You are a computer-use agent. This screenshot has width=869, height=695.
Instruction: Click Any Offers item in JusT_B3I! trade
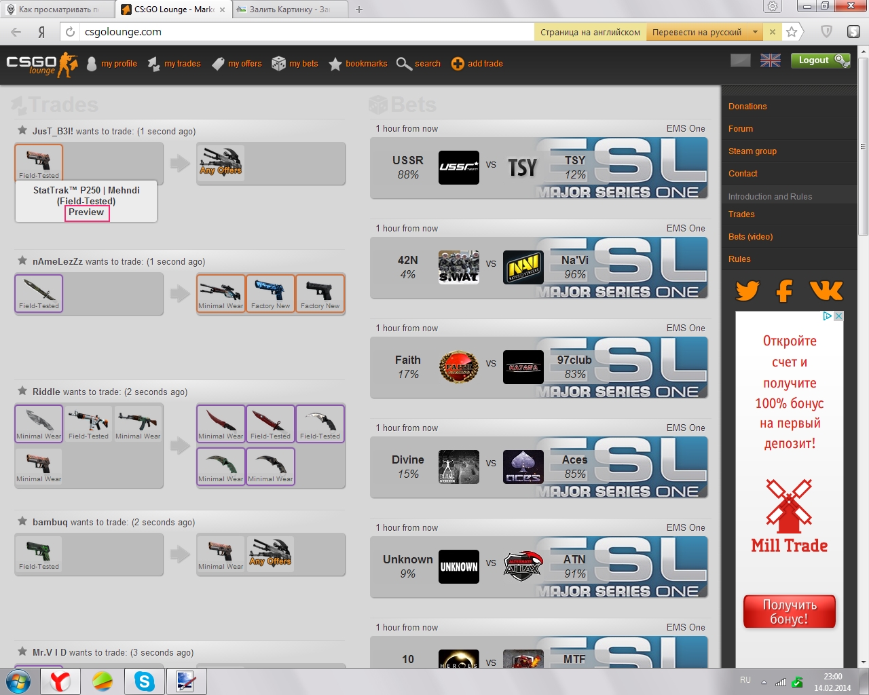pyautogui.click(x=221, y=163)
